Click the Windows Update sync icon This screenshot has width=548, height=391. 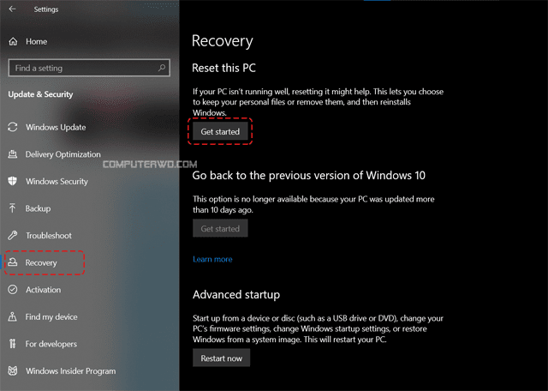(x=13, y=127)
